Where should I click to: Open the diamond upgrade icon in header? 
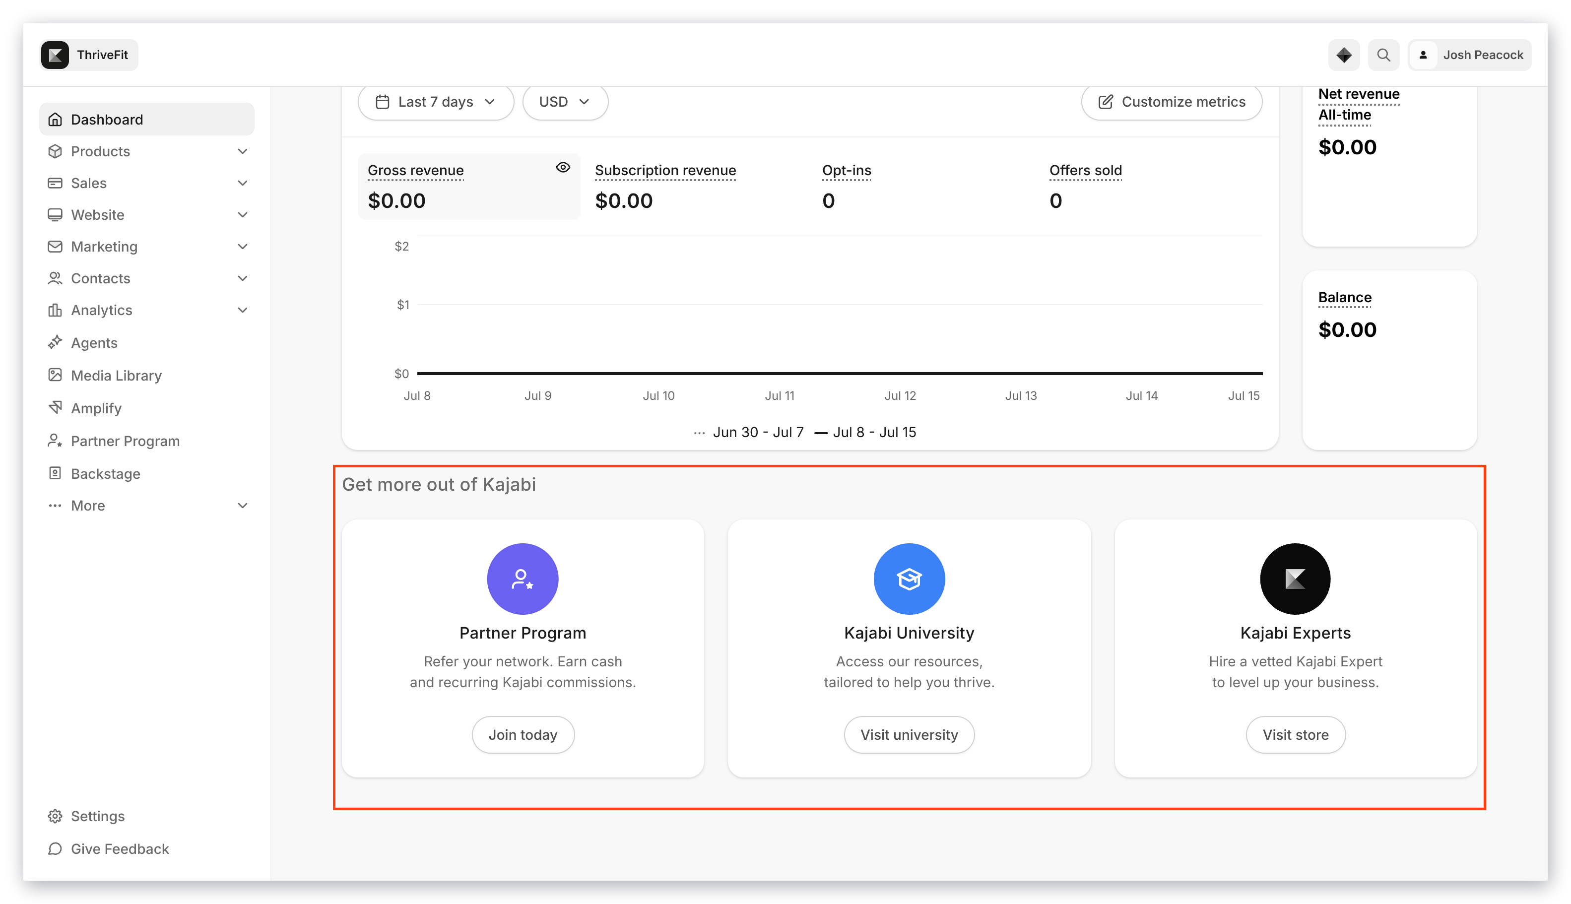coord(1343,55)
